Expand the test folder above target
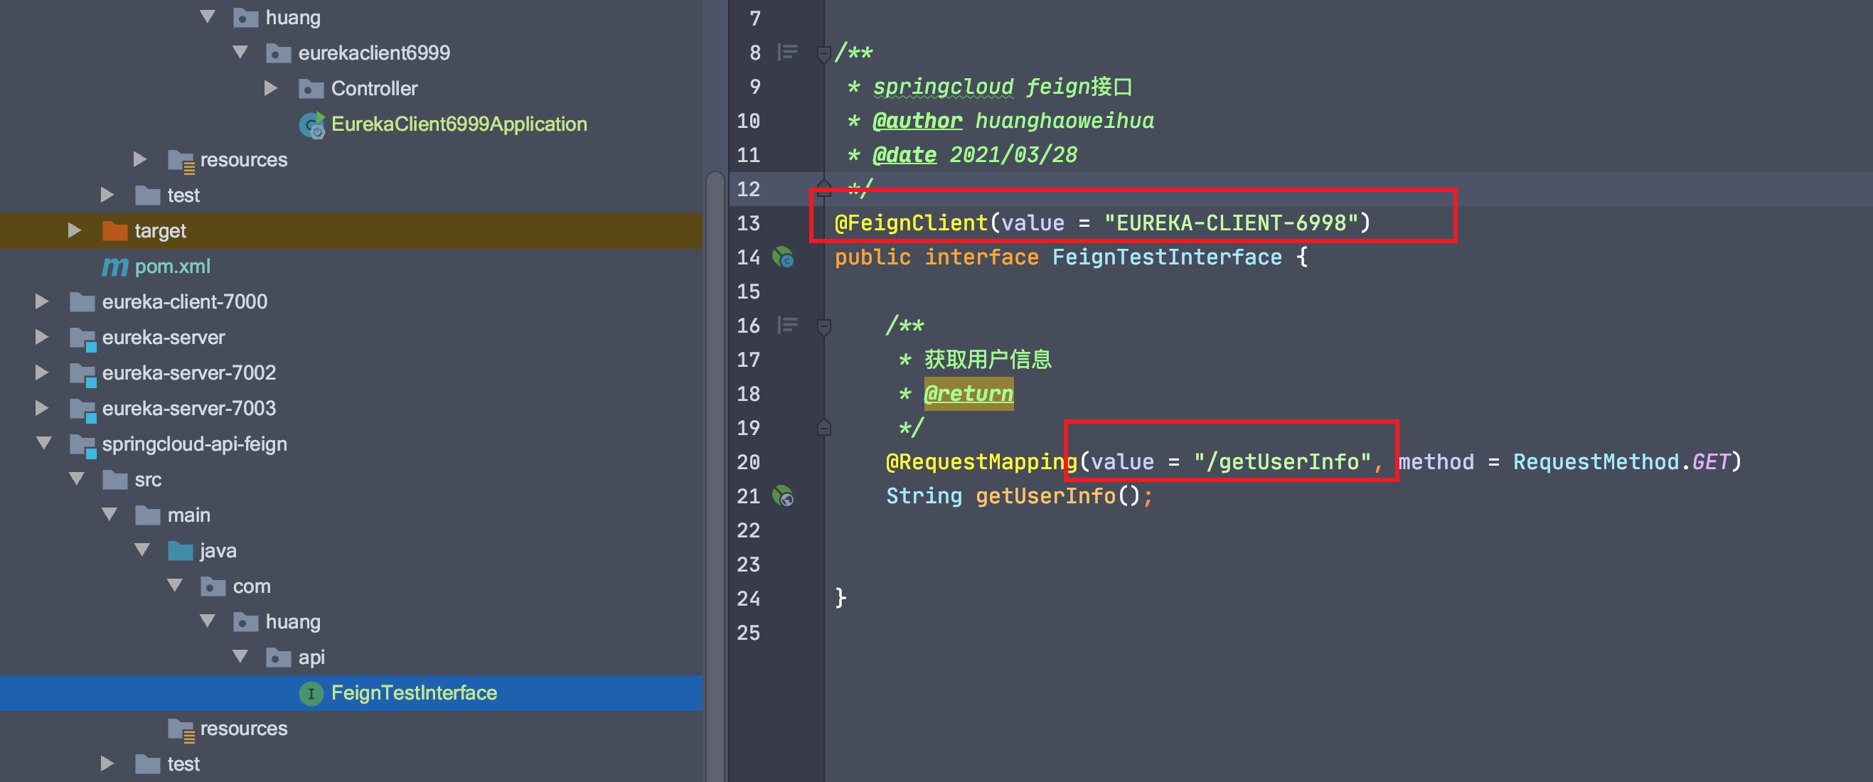The height and width of the screenshot is (782, 1873). pyautogui.click(x=107, y=195)
